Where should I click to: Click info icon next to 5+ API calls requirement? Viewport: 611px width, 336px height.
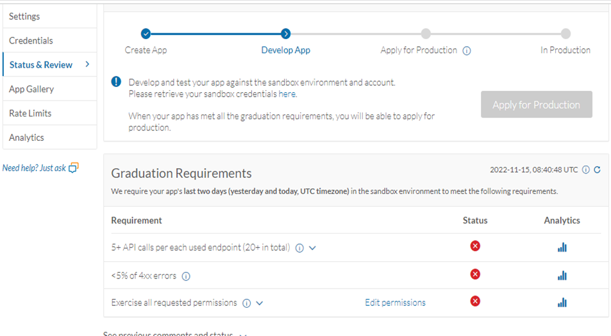tap(299, 248)
